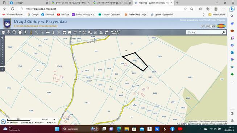Image resolution: width=237 pixels, height=133 pixels.
Task: Open the browser three-dots menu
Action: click(x=224, y=9)
